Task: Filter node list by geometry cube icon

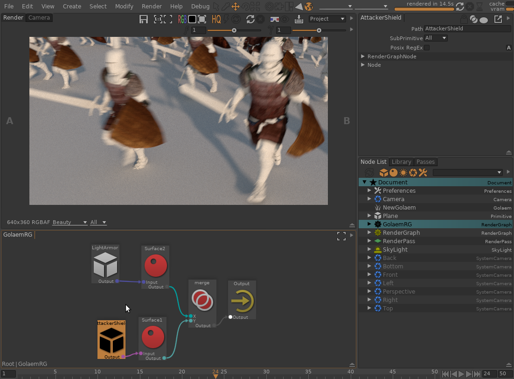Action: coord(383,173)
